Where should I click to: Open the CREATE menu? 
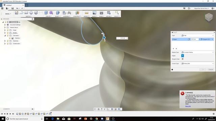pyautogui.click(x=49, y=16)
